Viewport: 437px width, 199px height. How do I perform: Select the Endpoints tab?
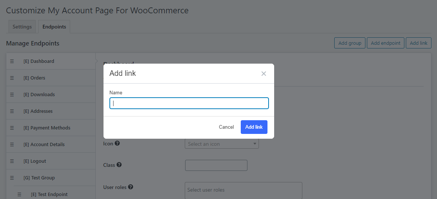point(54,27)
